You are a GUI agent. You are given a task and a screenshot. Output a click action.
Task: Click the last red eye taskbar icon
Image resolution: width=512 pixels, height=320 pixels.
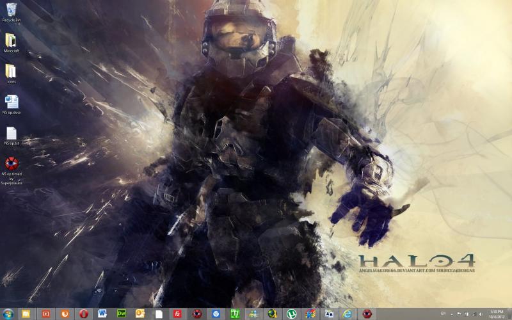[367, 314]
